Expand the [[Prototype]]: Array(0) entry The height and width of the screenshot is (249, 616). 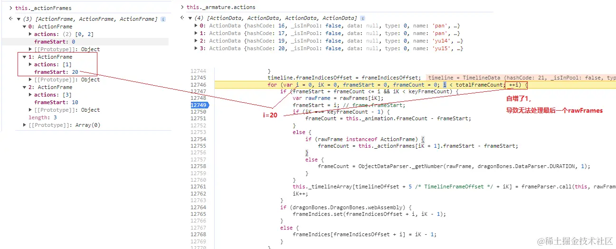25,125
